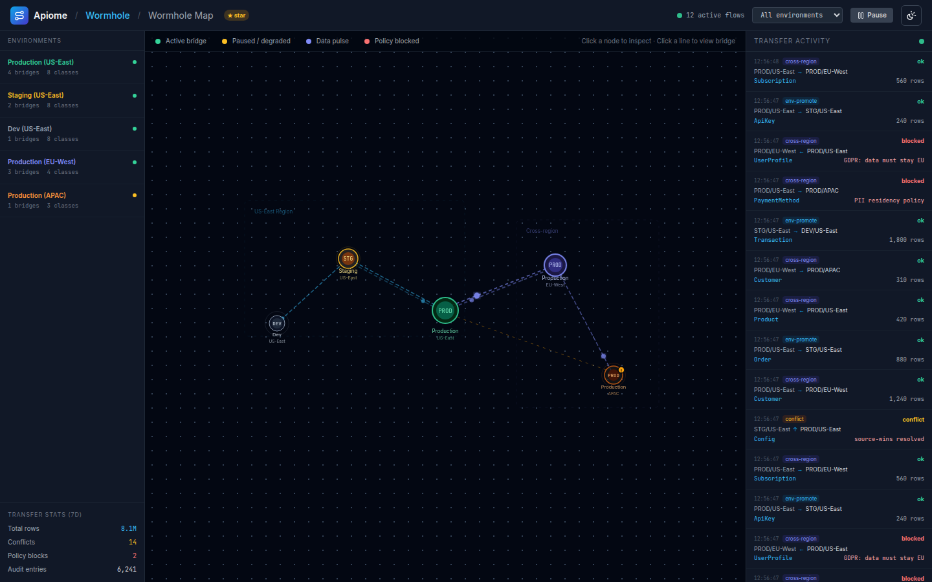This screenshot has height=582, width=932.
Task: Click the warning badge on APAC node
Action: click(621, 370)
